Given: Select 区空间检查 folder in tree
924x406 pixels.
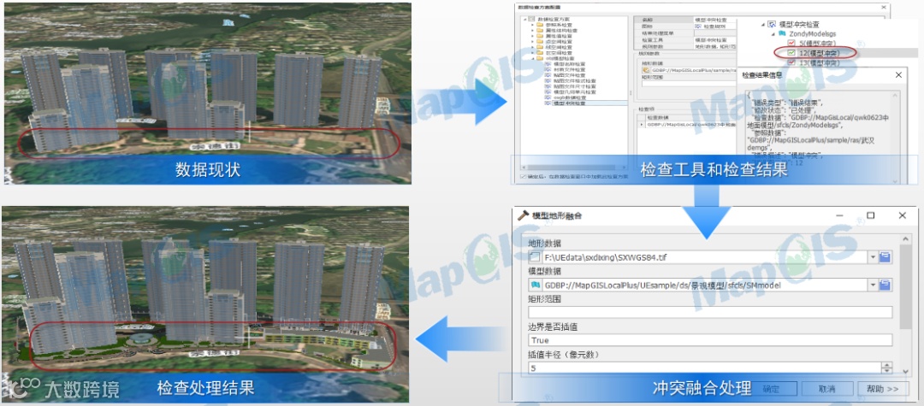Looking at the screenshot, I should [558, 54].
